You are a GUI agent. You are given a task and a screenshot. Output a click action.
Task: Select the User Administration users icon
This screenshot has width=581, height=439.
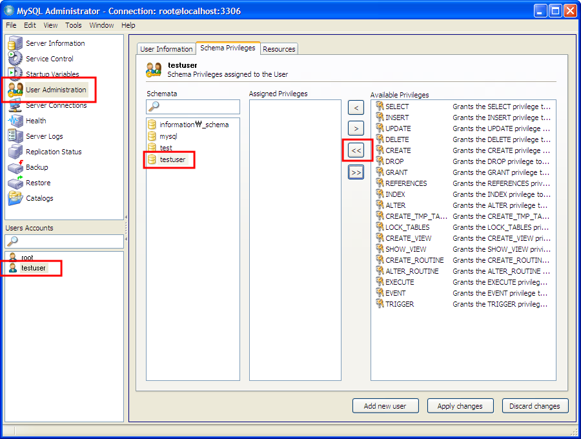pos(15,90)
